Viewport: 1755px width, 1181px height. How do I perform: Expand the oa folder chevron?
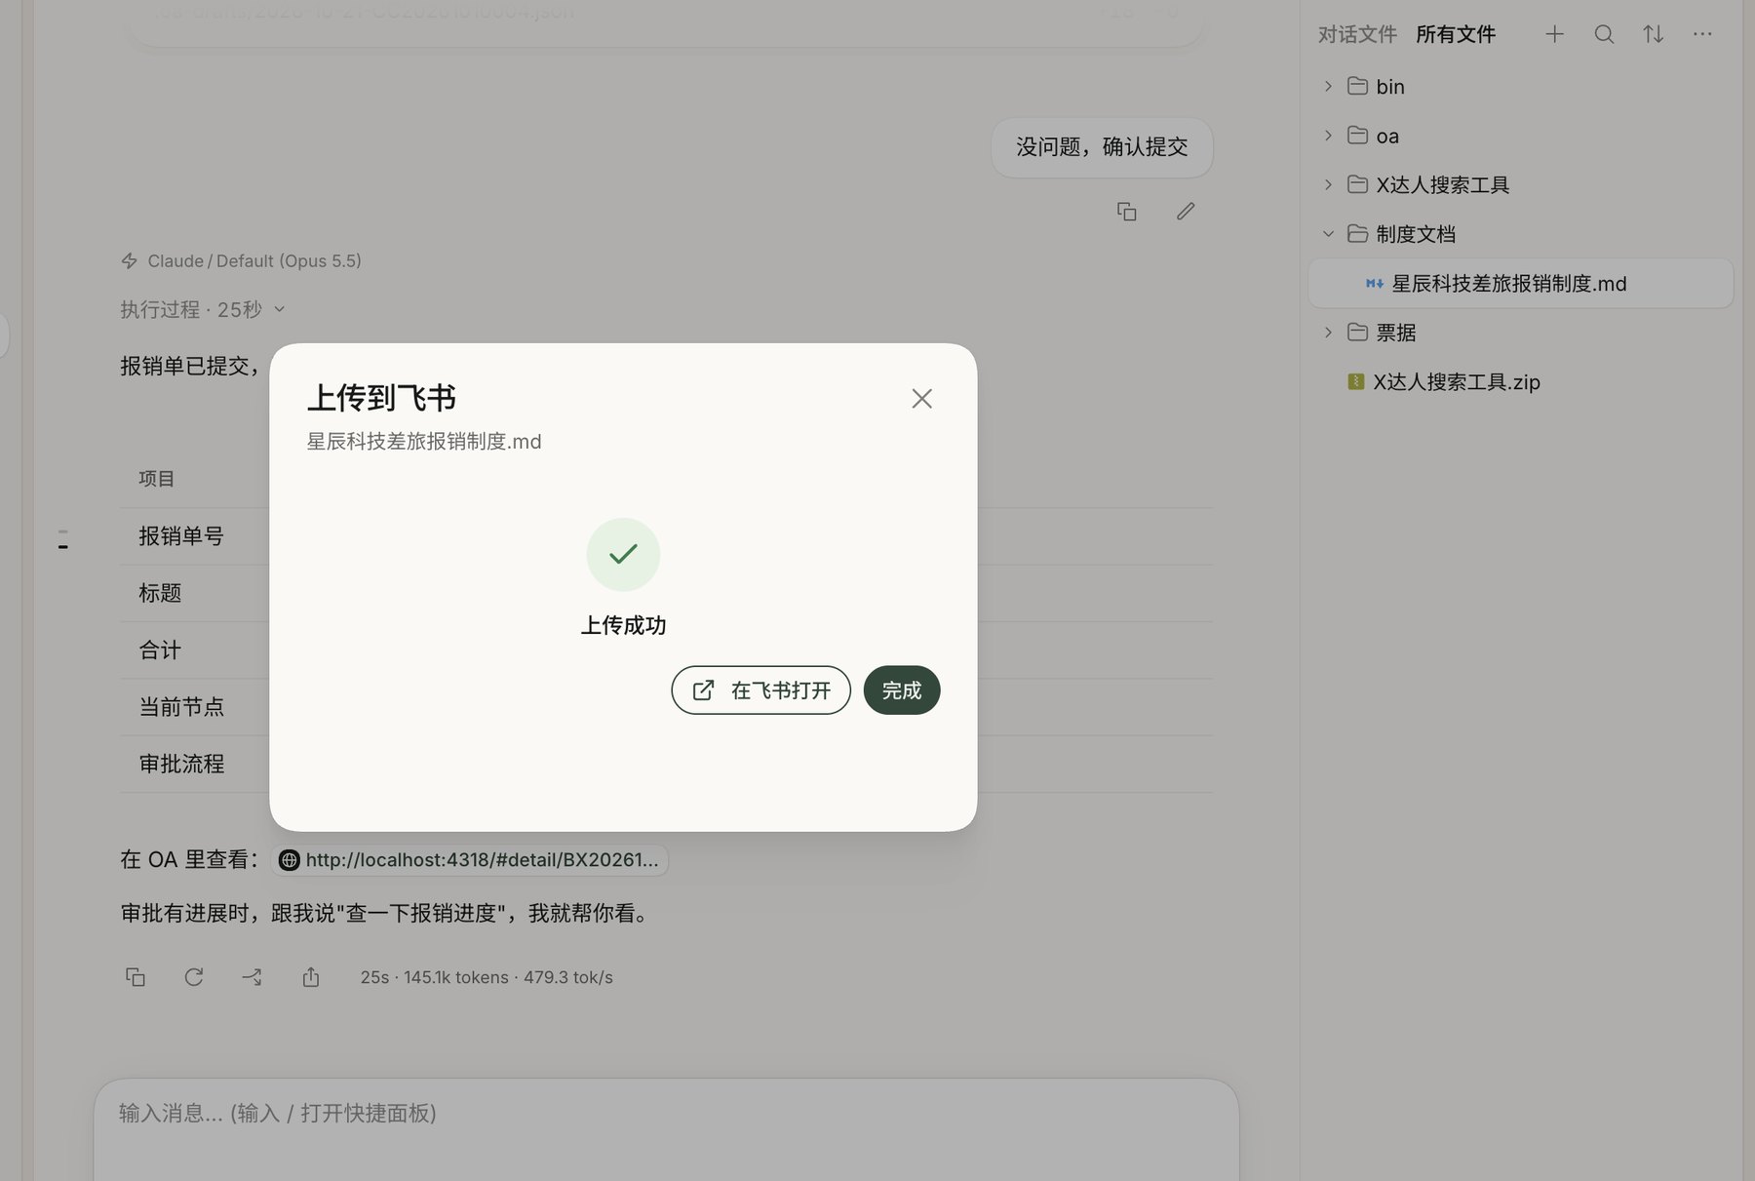coord(1328,136)
